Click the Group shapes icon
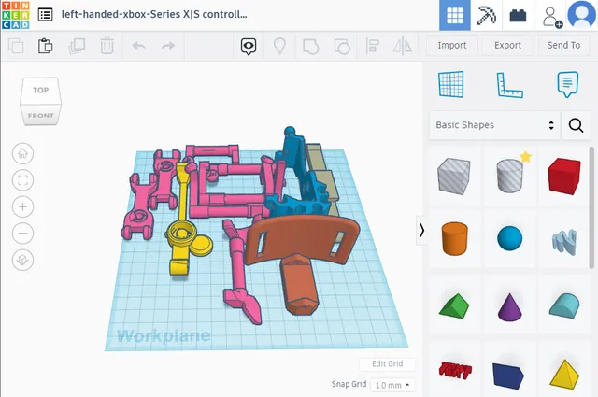 click(x=311, y=47)
